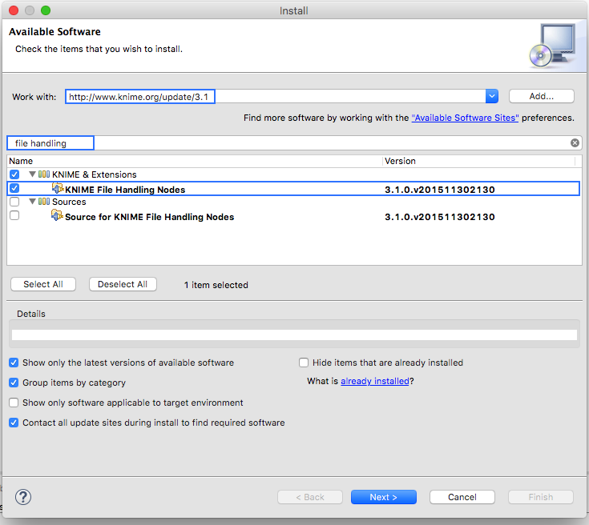Image resolution: width=589 pixels, height=525 pixels.
Task: Click the KNIME & Extensions category icon
Action: pyautogui.click(x=44, y=174)
